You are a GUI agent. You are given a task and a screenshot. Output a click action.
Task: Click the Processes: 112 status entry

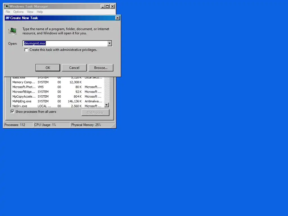pyautogui.click(x=18, y=125)
